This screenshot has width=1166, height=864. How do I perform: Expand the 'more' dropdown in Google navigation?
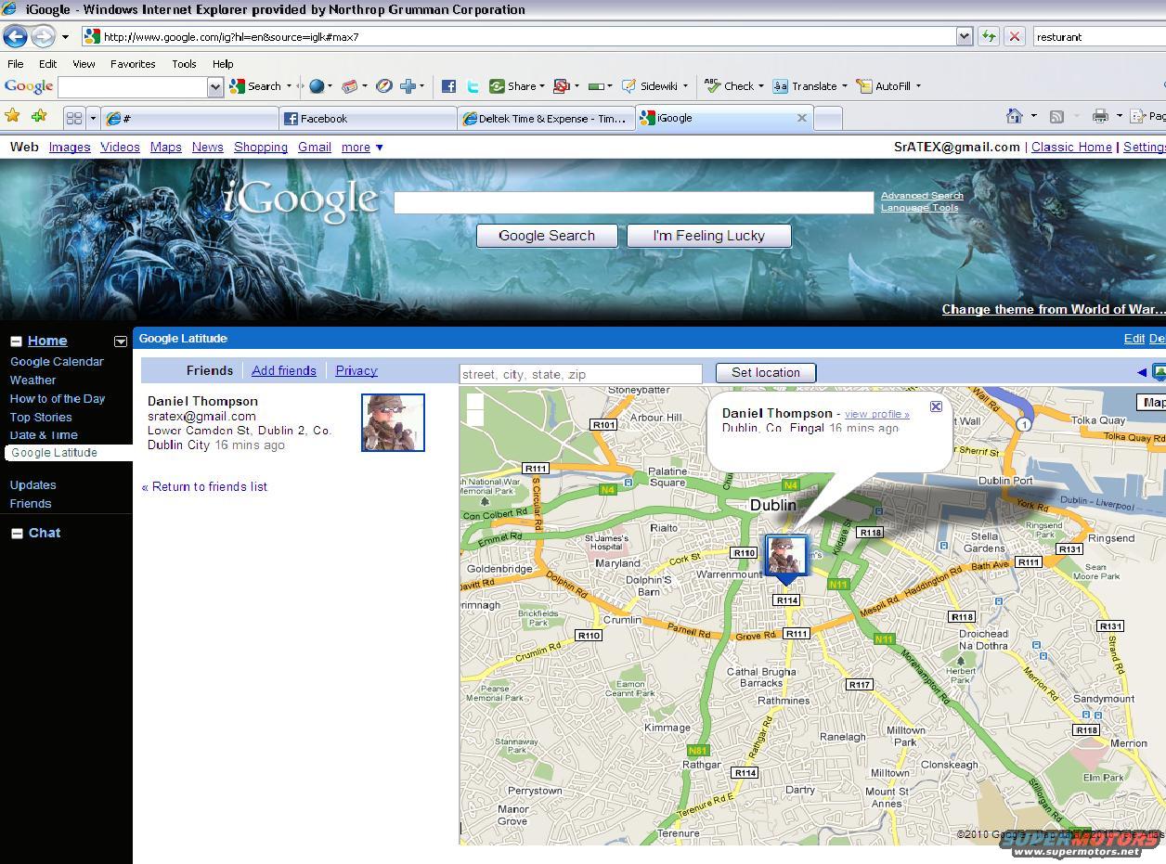(362, 147)
